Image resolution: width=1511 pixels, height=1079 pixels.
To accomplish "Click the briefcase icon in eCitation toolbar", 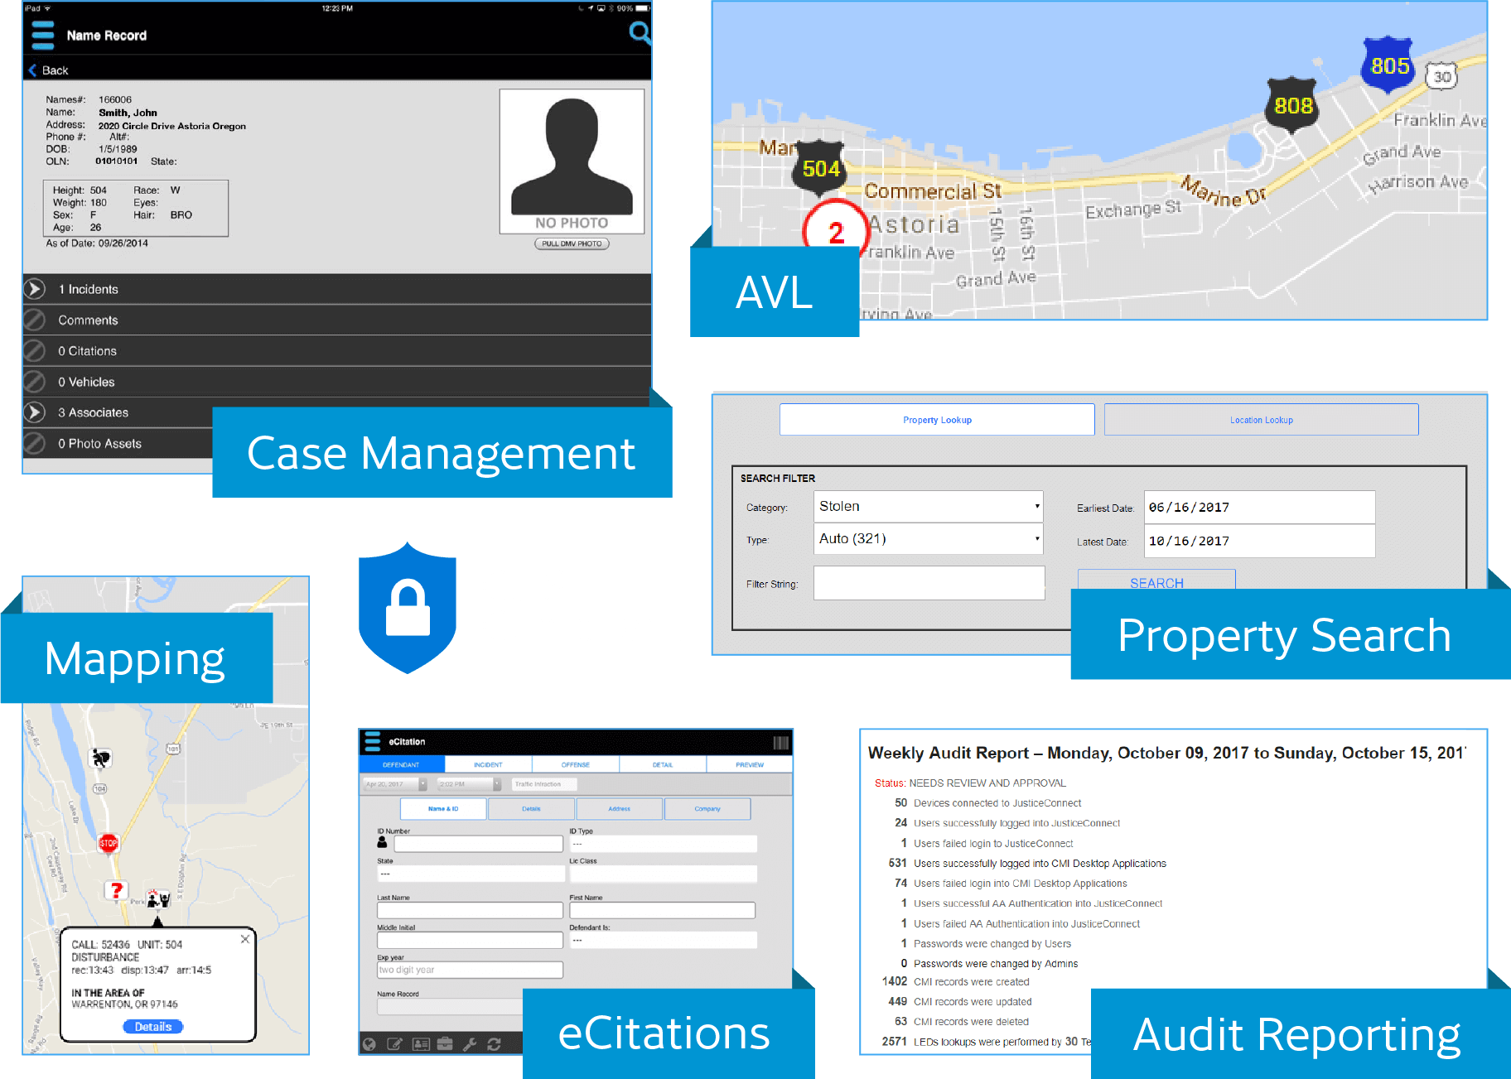I will [x=447, y=1043].
